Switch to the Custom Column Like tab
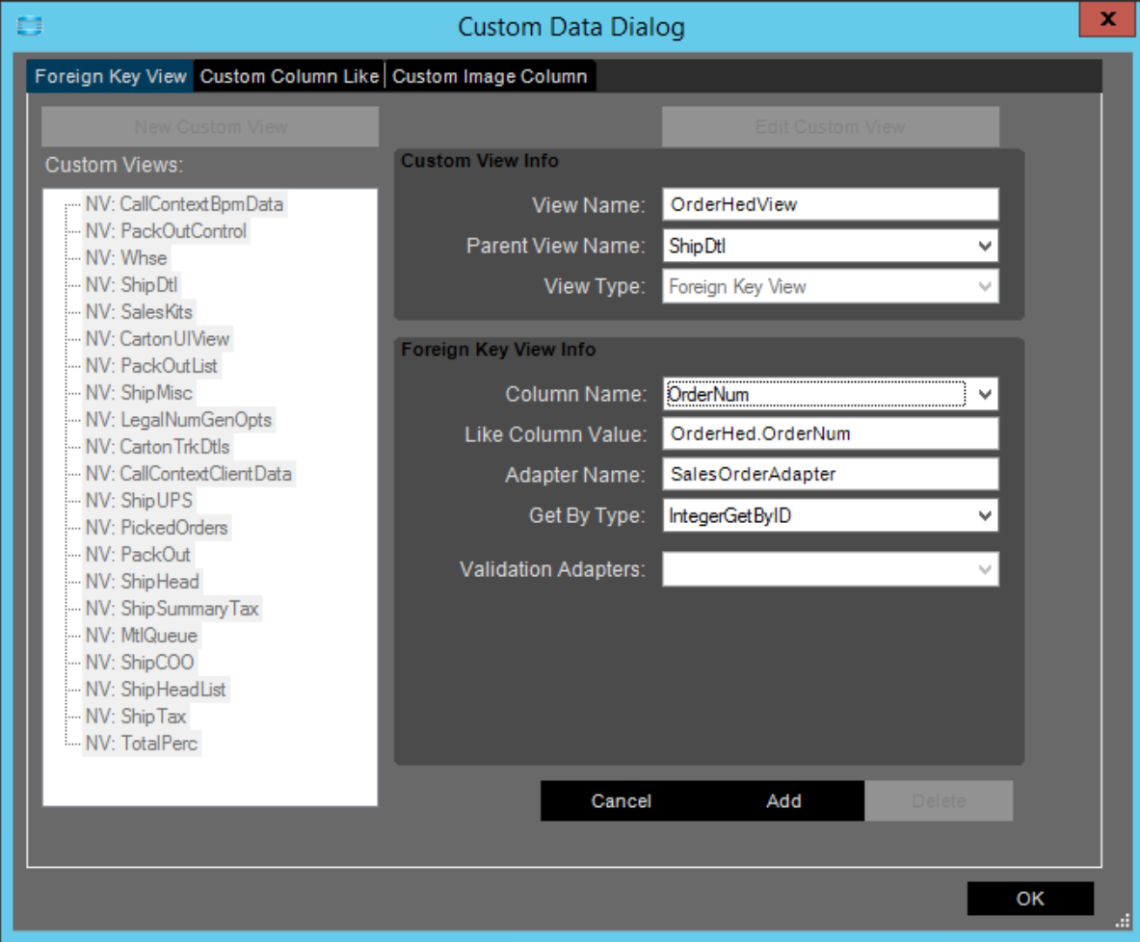Image resolution: width=1140 pixels, height=942 pixels. [x=289, y=77]
